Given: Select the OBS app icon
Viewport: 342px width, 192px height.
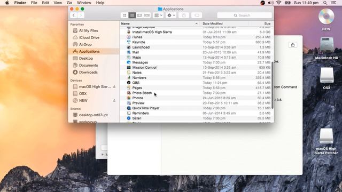Looking at the screenshot, I should [x=129, y=83].
